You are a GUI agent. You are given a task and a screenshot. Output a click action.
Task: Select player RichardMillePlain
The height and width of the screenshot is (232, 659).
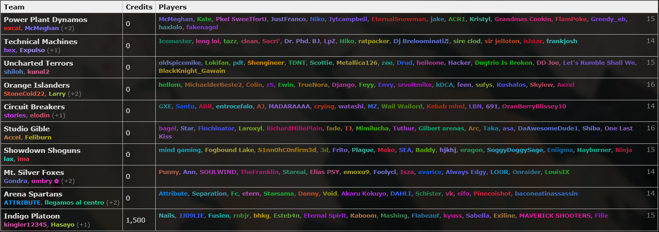(x=294, y=128)
